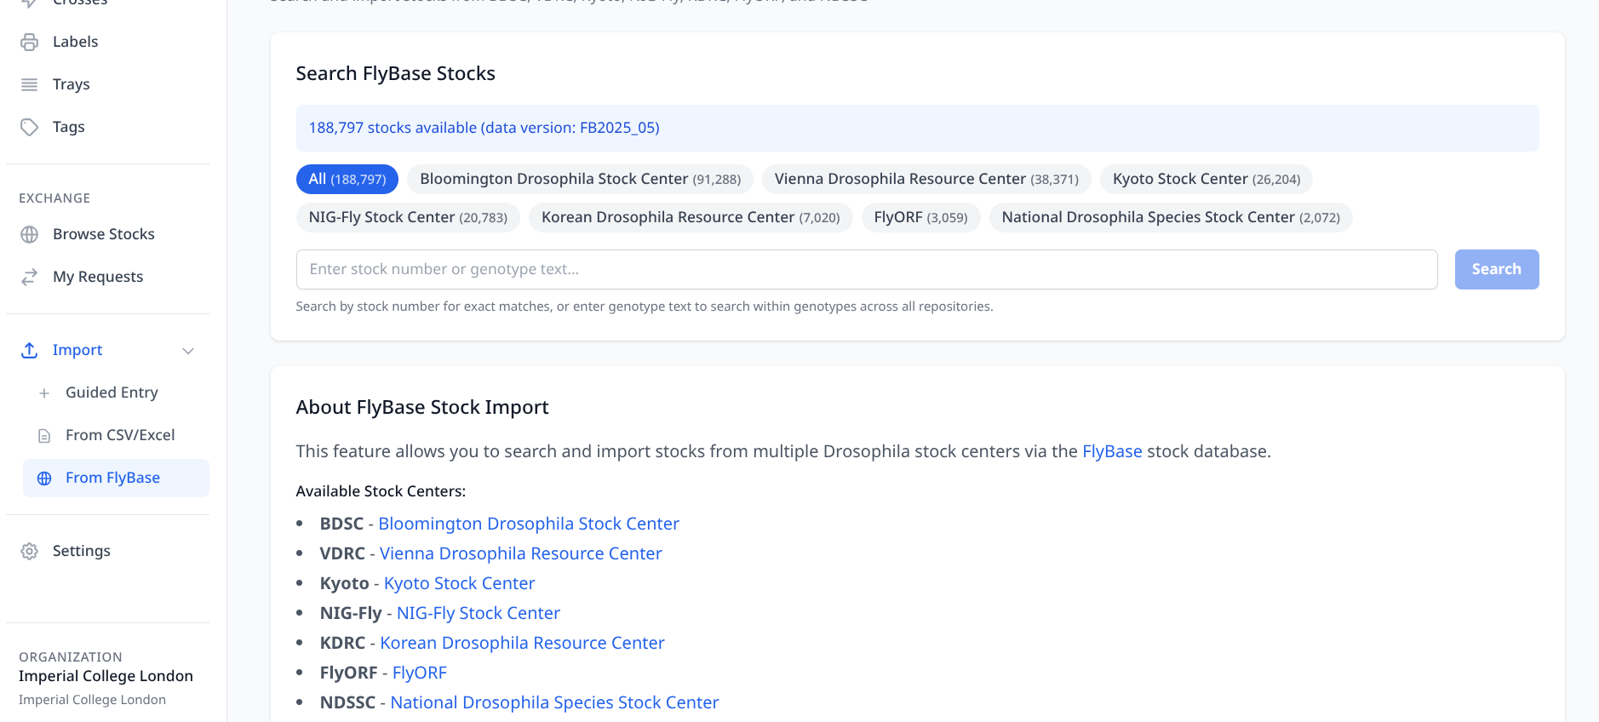1599x722 pixels.
Task: Open Korean Drosophila Resource Center list link
Action: [523, 643]
